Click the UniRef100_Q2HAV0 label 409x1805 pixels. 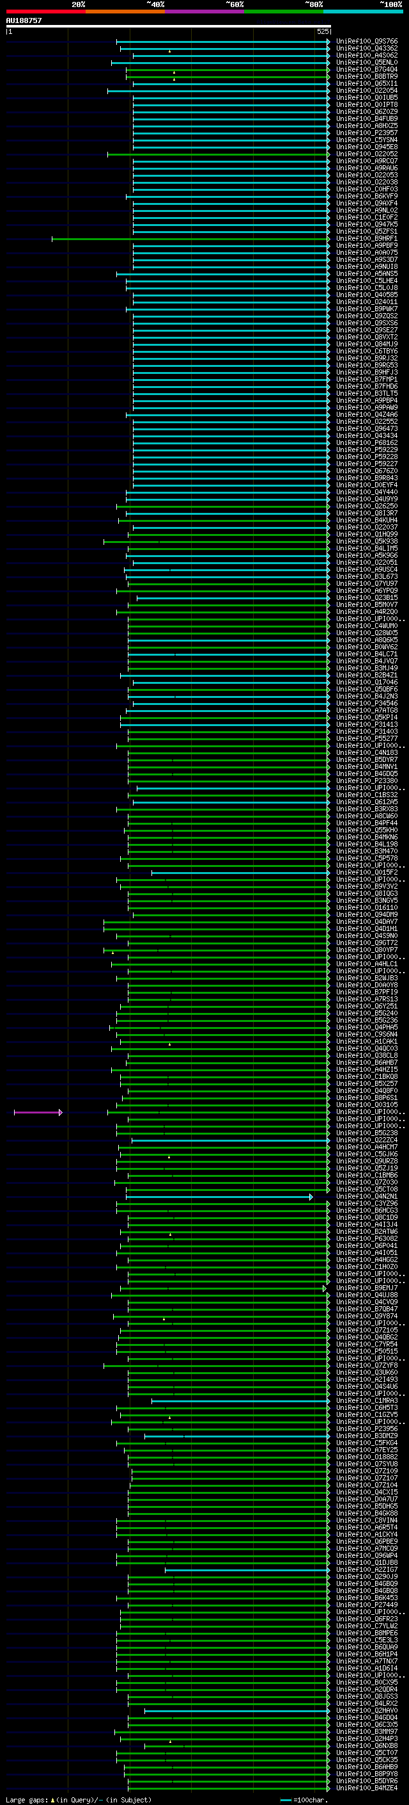pyautogui.click(x=367, y=1711)
